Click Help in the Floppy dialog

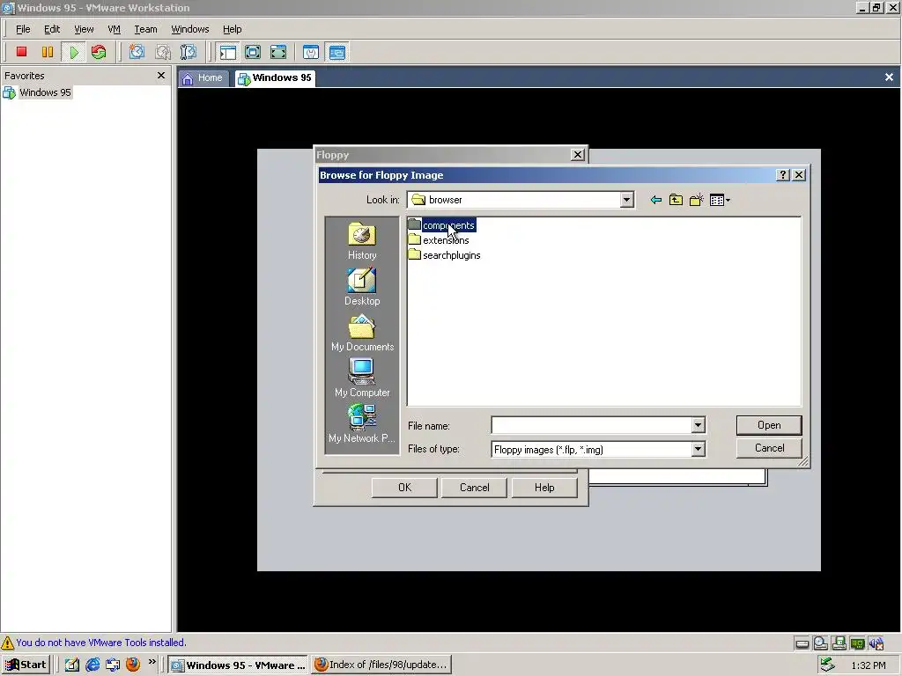coord(544,488)
